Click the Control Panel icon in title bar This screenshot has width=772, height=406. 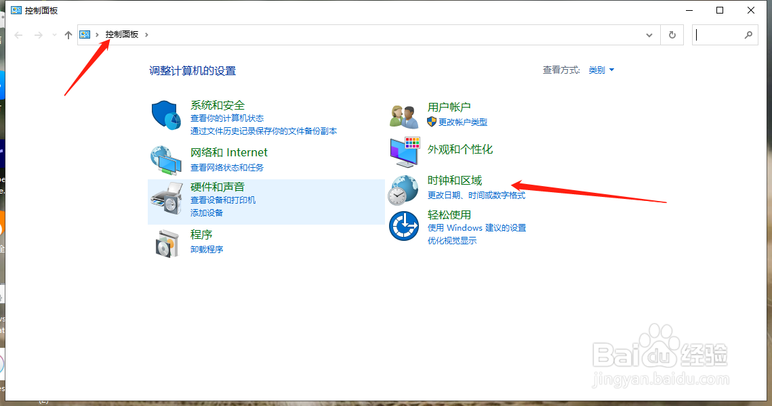click(x=16, y=10)
